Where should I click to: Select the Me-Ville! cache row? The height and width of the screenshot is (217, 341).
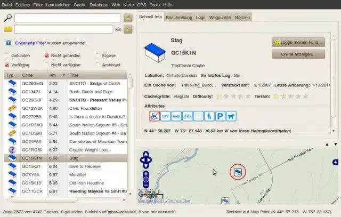(x=66, y=174)
